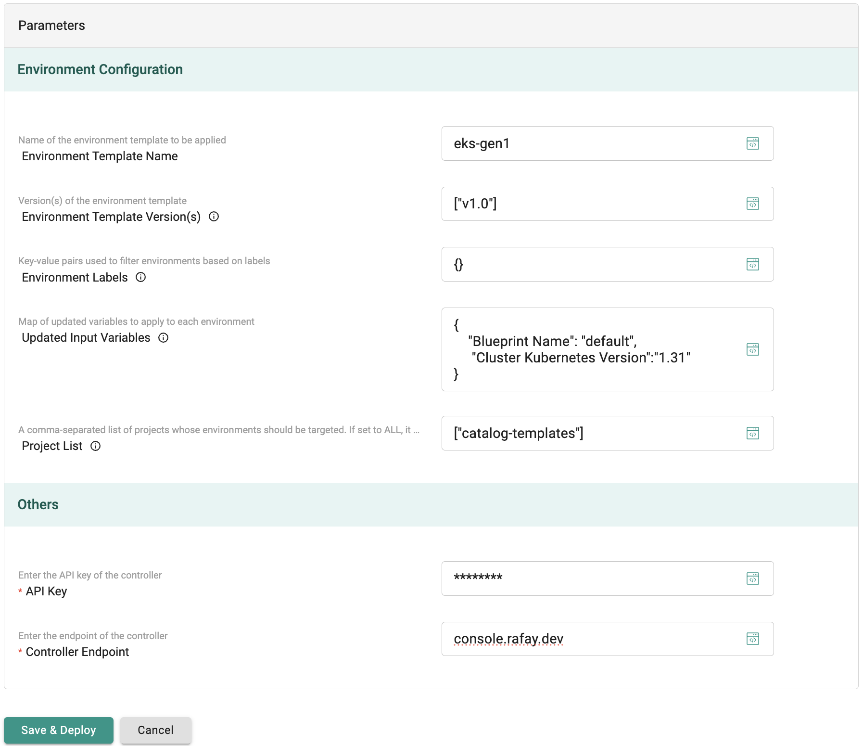Show info tooltip for Environment Labels

(140, 277)
